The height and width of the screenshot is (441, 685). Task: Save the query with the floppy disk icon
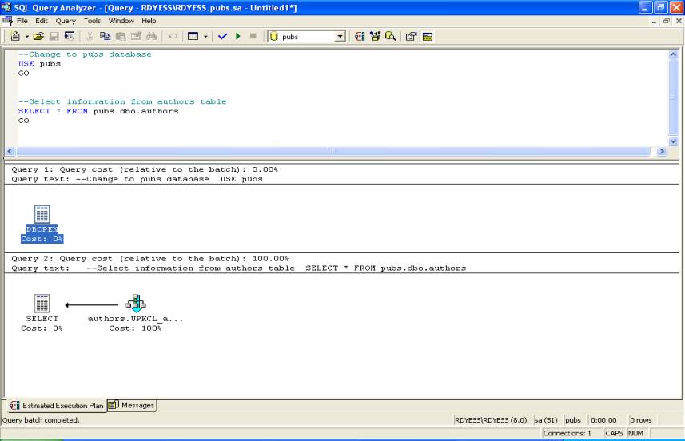[54, 36]
